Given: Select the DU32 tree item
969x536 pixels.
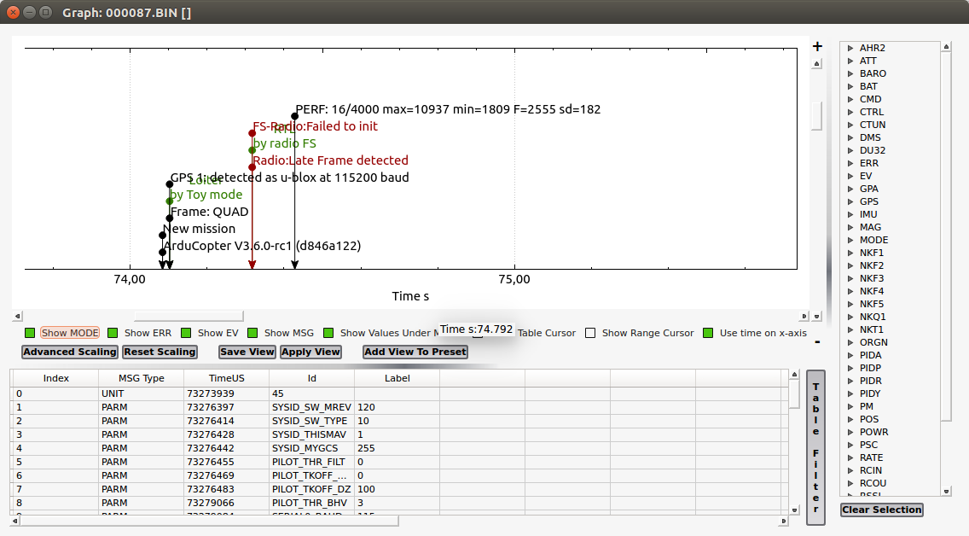Looking at the screenshot, I should [873, 150].
